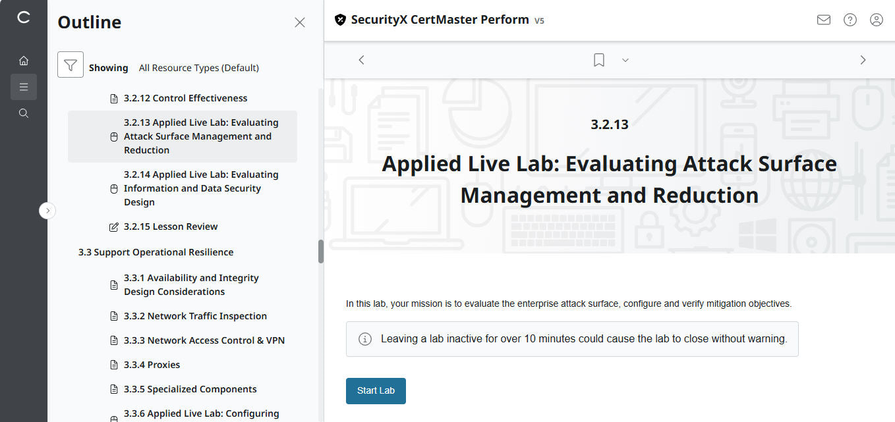Open 3.3.4 Proxies lesson
This screenshot has width=895, height=422.
[152, 364]
